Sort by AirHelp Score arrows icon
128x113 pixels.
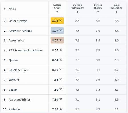pos(57,12)
